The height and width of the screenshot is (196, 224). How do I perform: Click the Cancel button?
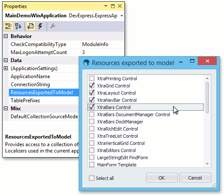(x=195, y=178)
